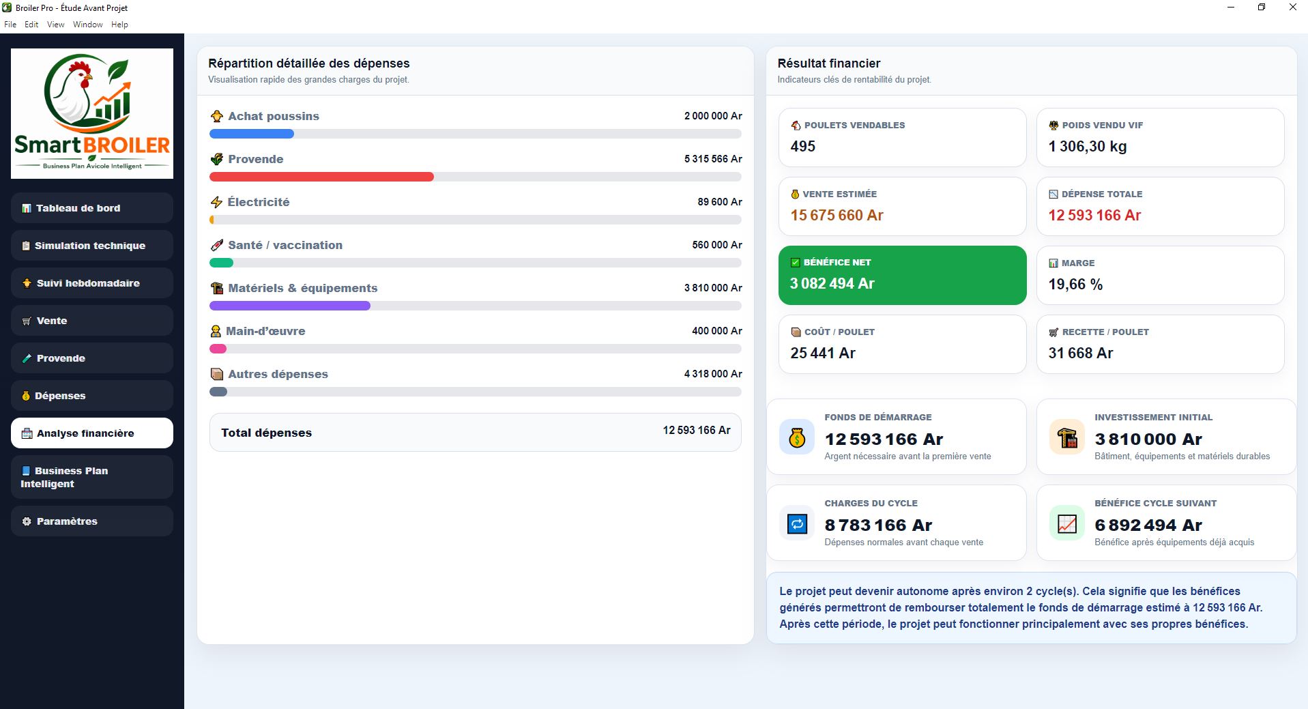Viewport: 1308px width, 709px height.
Task: Open the Window menu
Action: (88, 25)
